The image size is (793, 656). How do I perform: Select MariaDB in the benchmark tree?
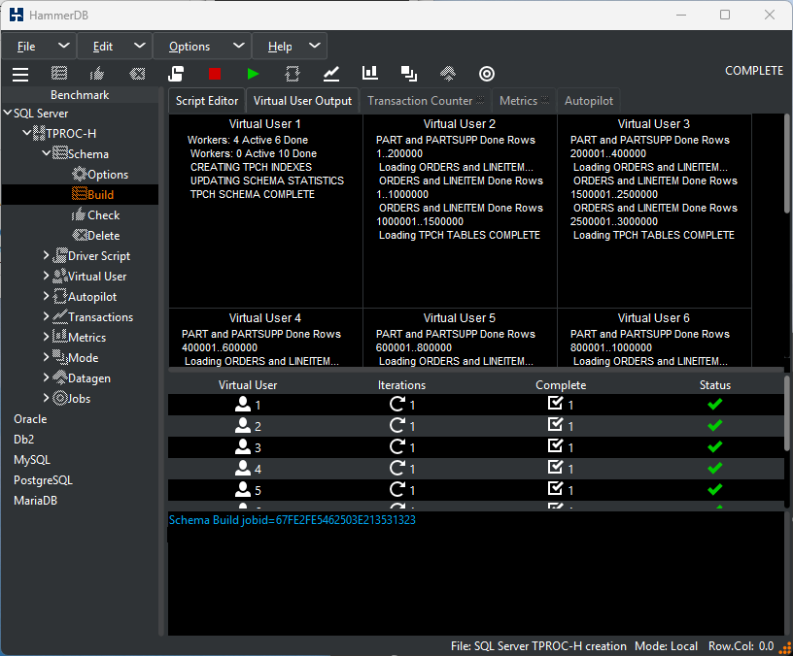pyautogui.click(x=35, y=501)
